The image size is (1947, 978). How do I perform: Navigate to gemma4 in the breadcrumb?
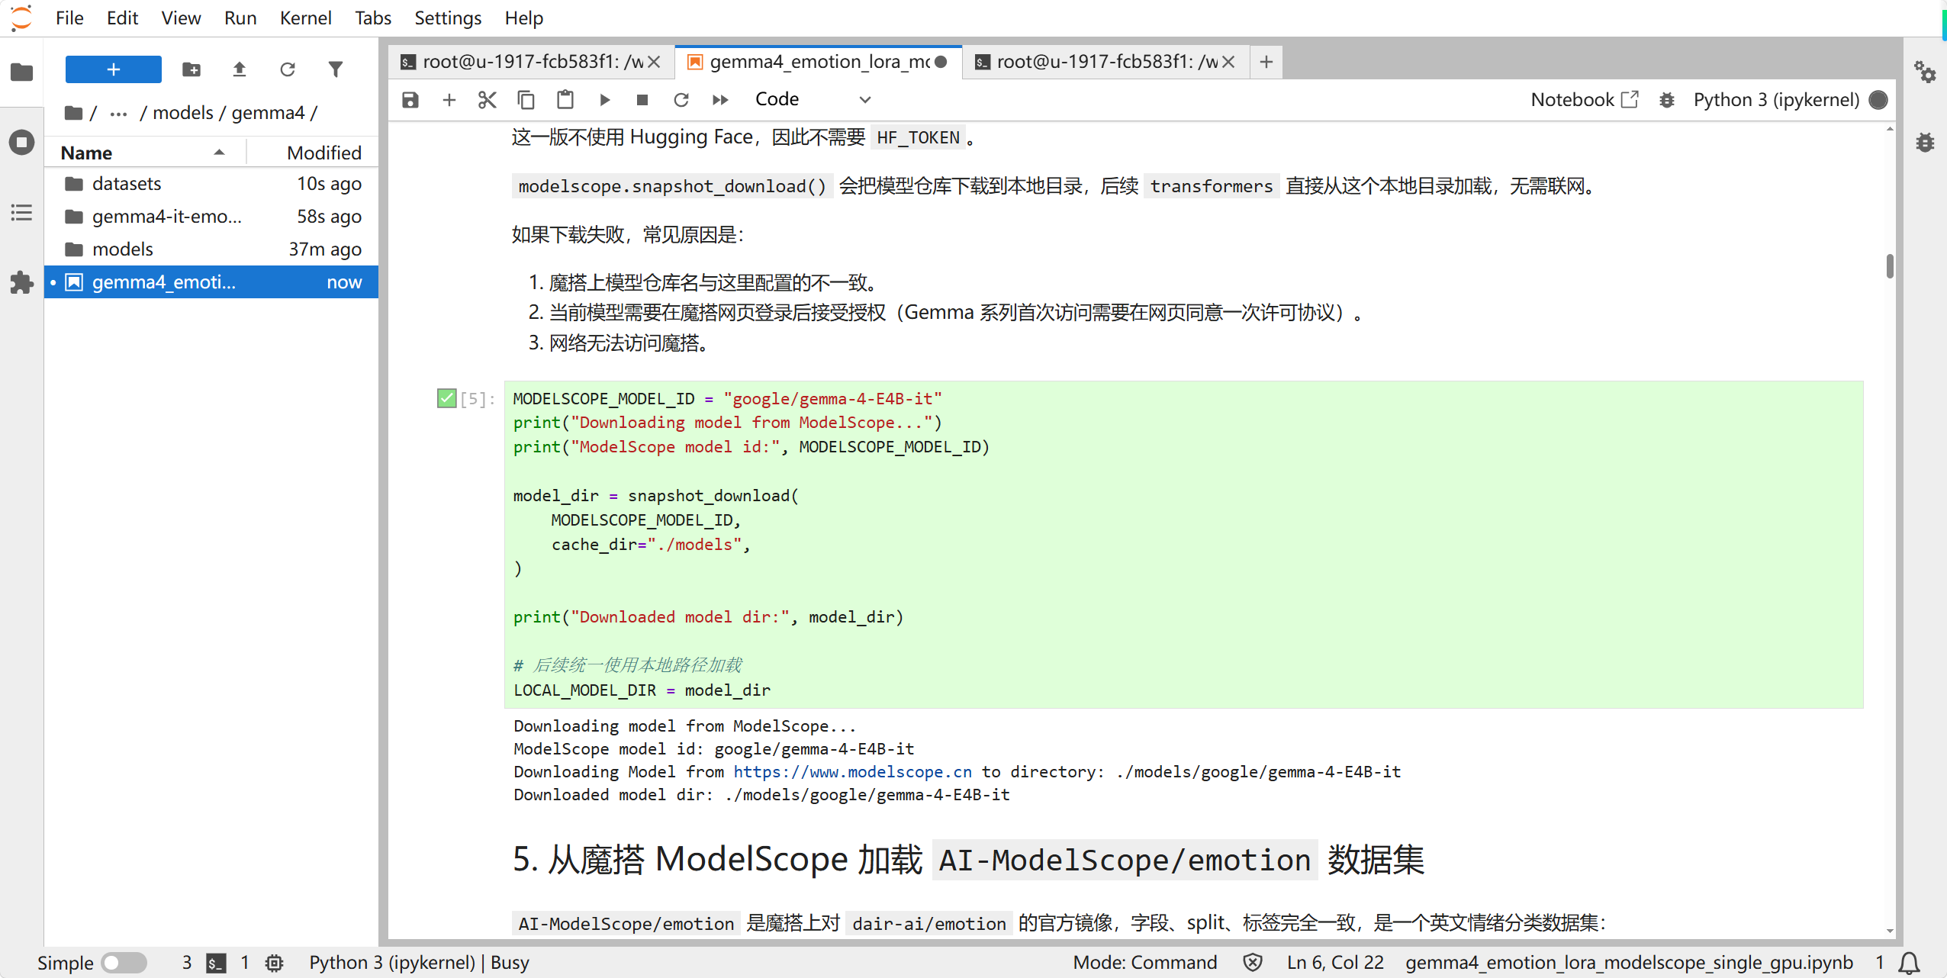[x=268, y=113]
